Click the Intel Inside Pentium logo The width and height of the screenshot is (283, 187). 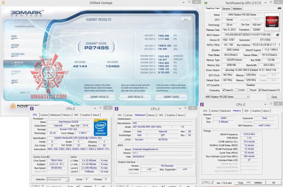pos(100,128)
